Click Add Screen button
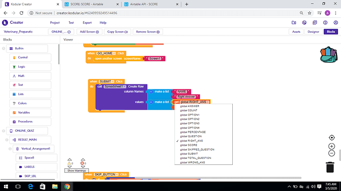341x191 pixels. coord(89,32)
